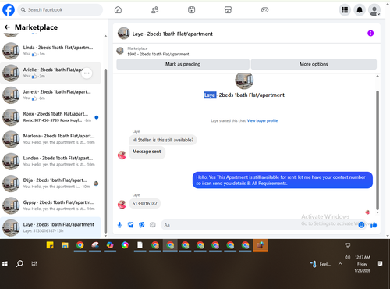Click the Search Facebook field
390x289 pixels.
(60, 10)
